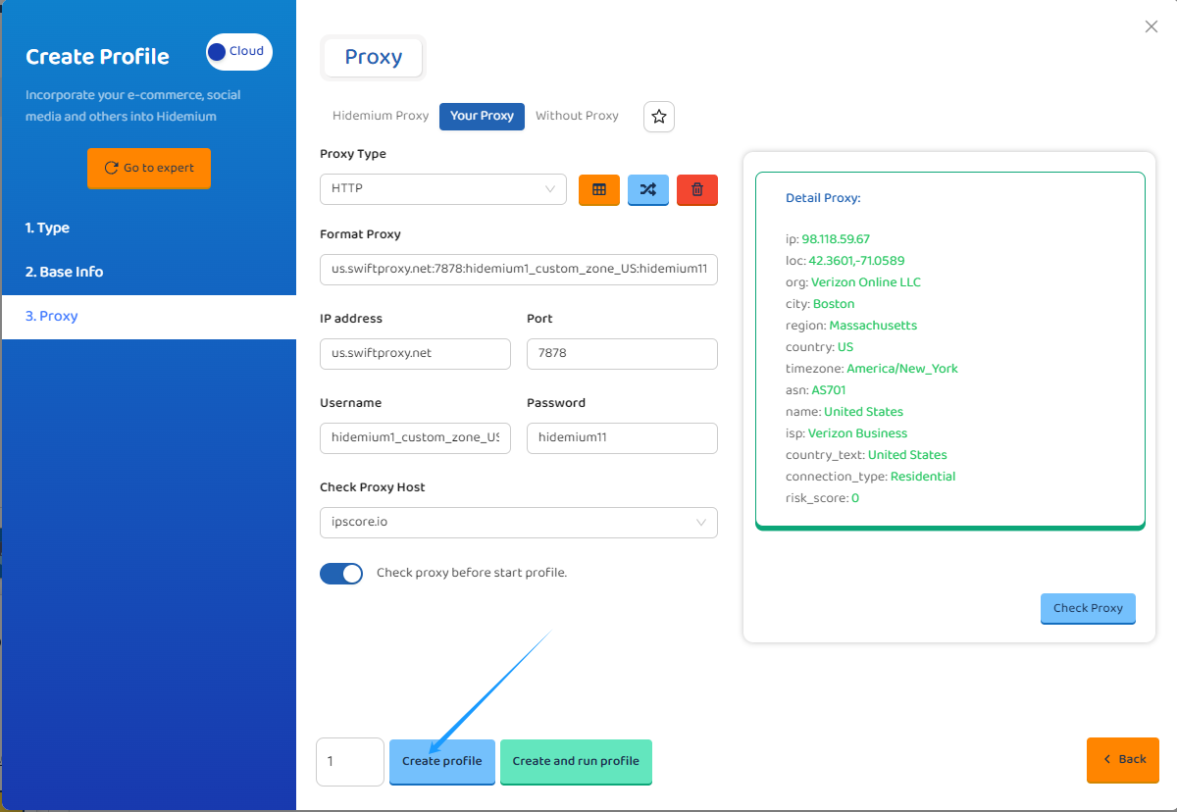Select the Your Proxy tab
The image size is (1177, 812).
click(482, 116)
